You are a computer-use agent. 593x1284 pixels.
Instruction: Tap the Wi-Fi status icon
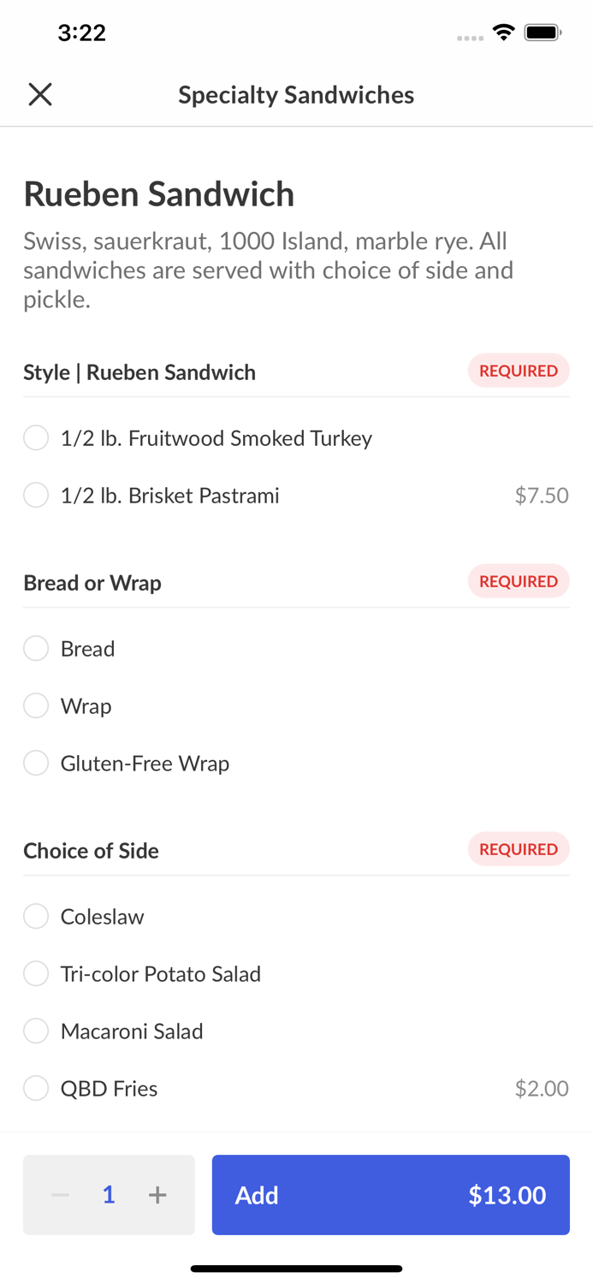pos(503,32)
